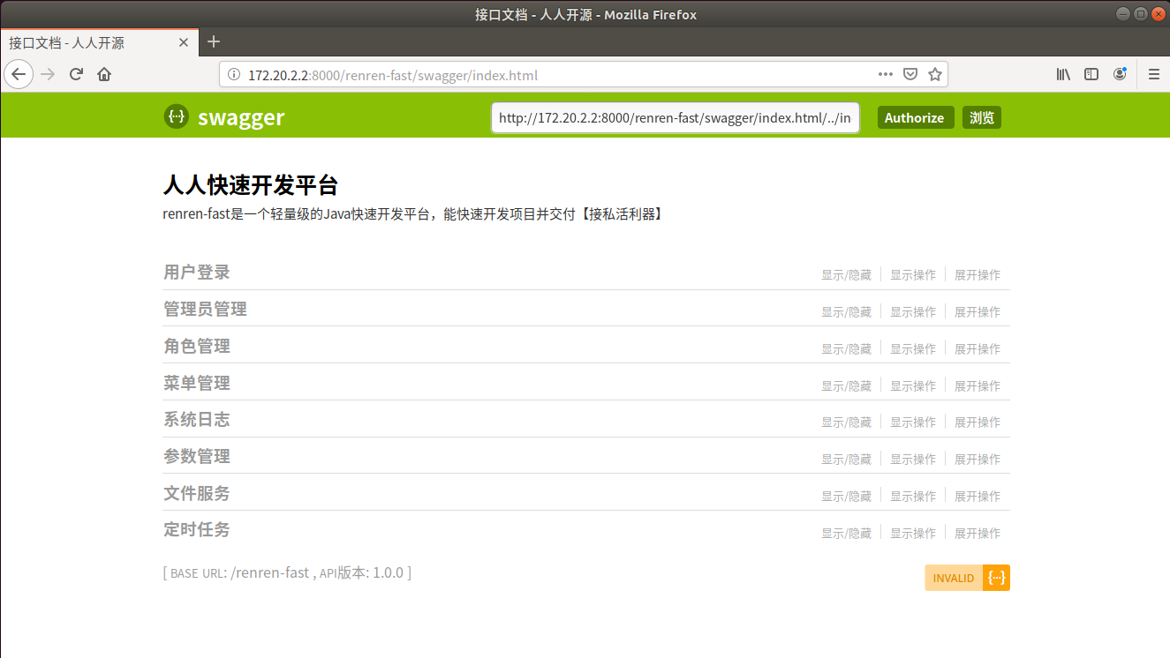Click the swagger title text link
This screenshot has width=1170, height=658.
241,117
